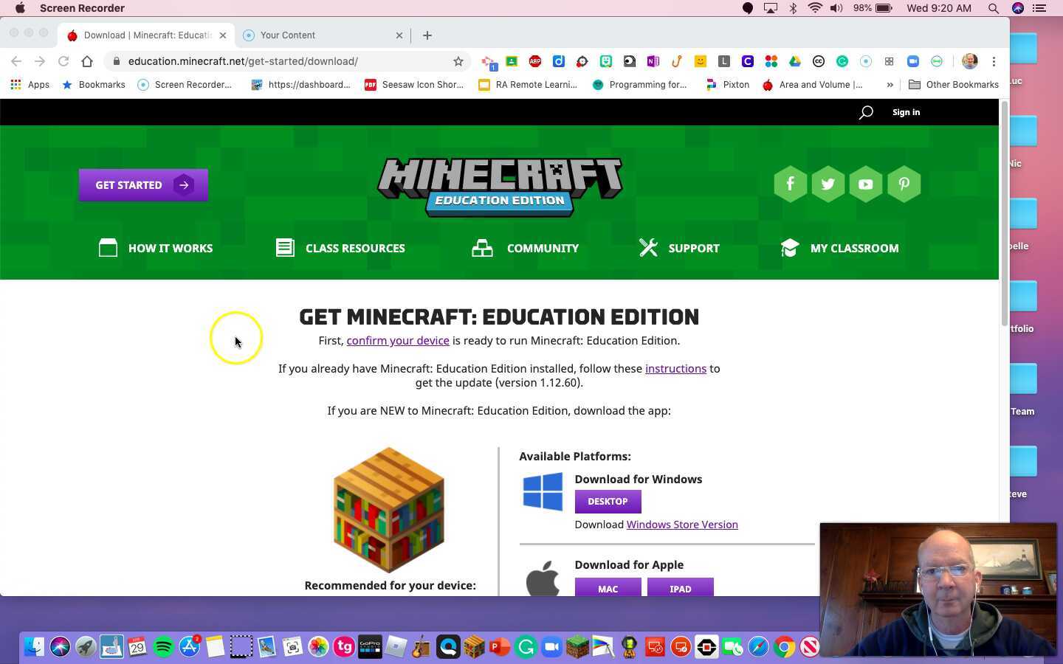Expand the bookmarks overflow chevron
Screen dimensions: 1063x664
tap(890, 84)
